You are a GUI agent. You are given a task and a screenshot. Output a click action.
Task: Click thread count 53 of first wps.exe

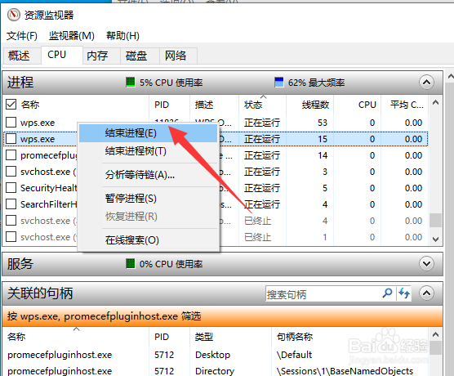click(x=323, y=123)
